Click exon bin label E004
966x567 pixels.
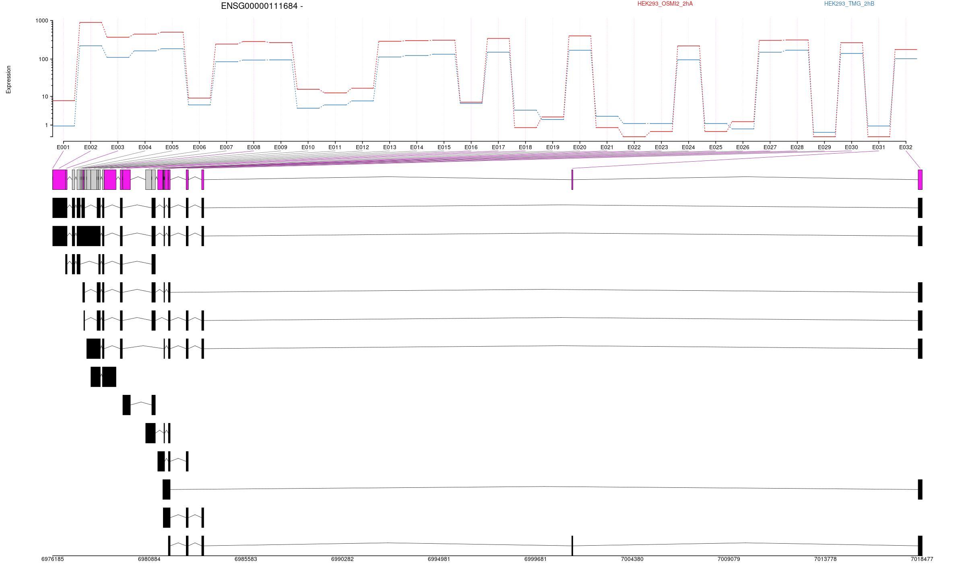(145, 147)
